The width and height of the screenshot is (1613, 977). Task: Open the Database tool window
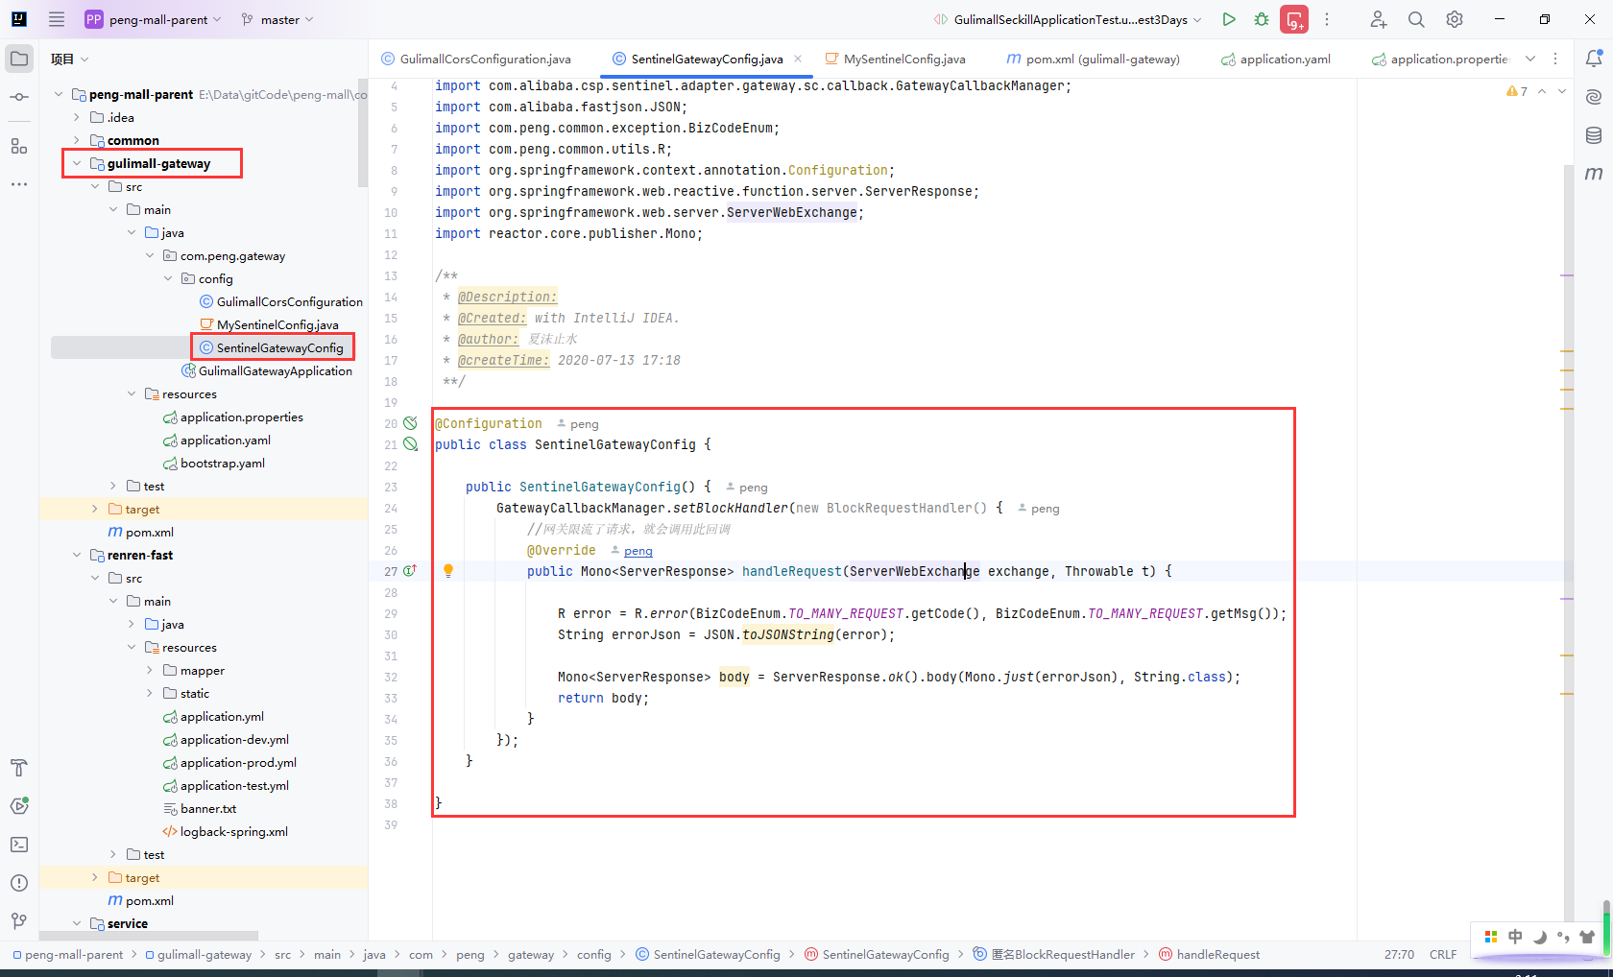[x=1594, y=135]
